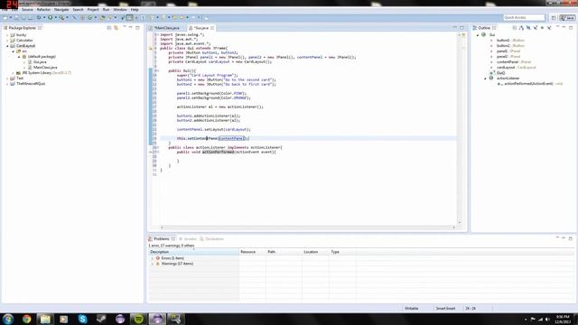578x325 pixels.
Task: Sort Problems by Resource column header
Action: tap(252, 252)
